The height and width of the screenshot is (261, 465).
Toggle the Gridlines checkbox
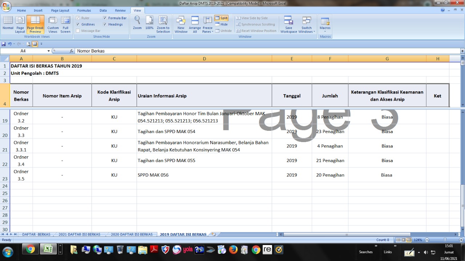pos(78,24)
